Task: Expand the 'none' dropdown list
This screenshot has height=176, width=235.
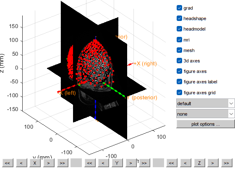Action: coord(205,114)
